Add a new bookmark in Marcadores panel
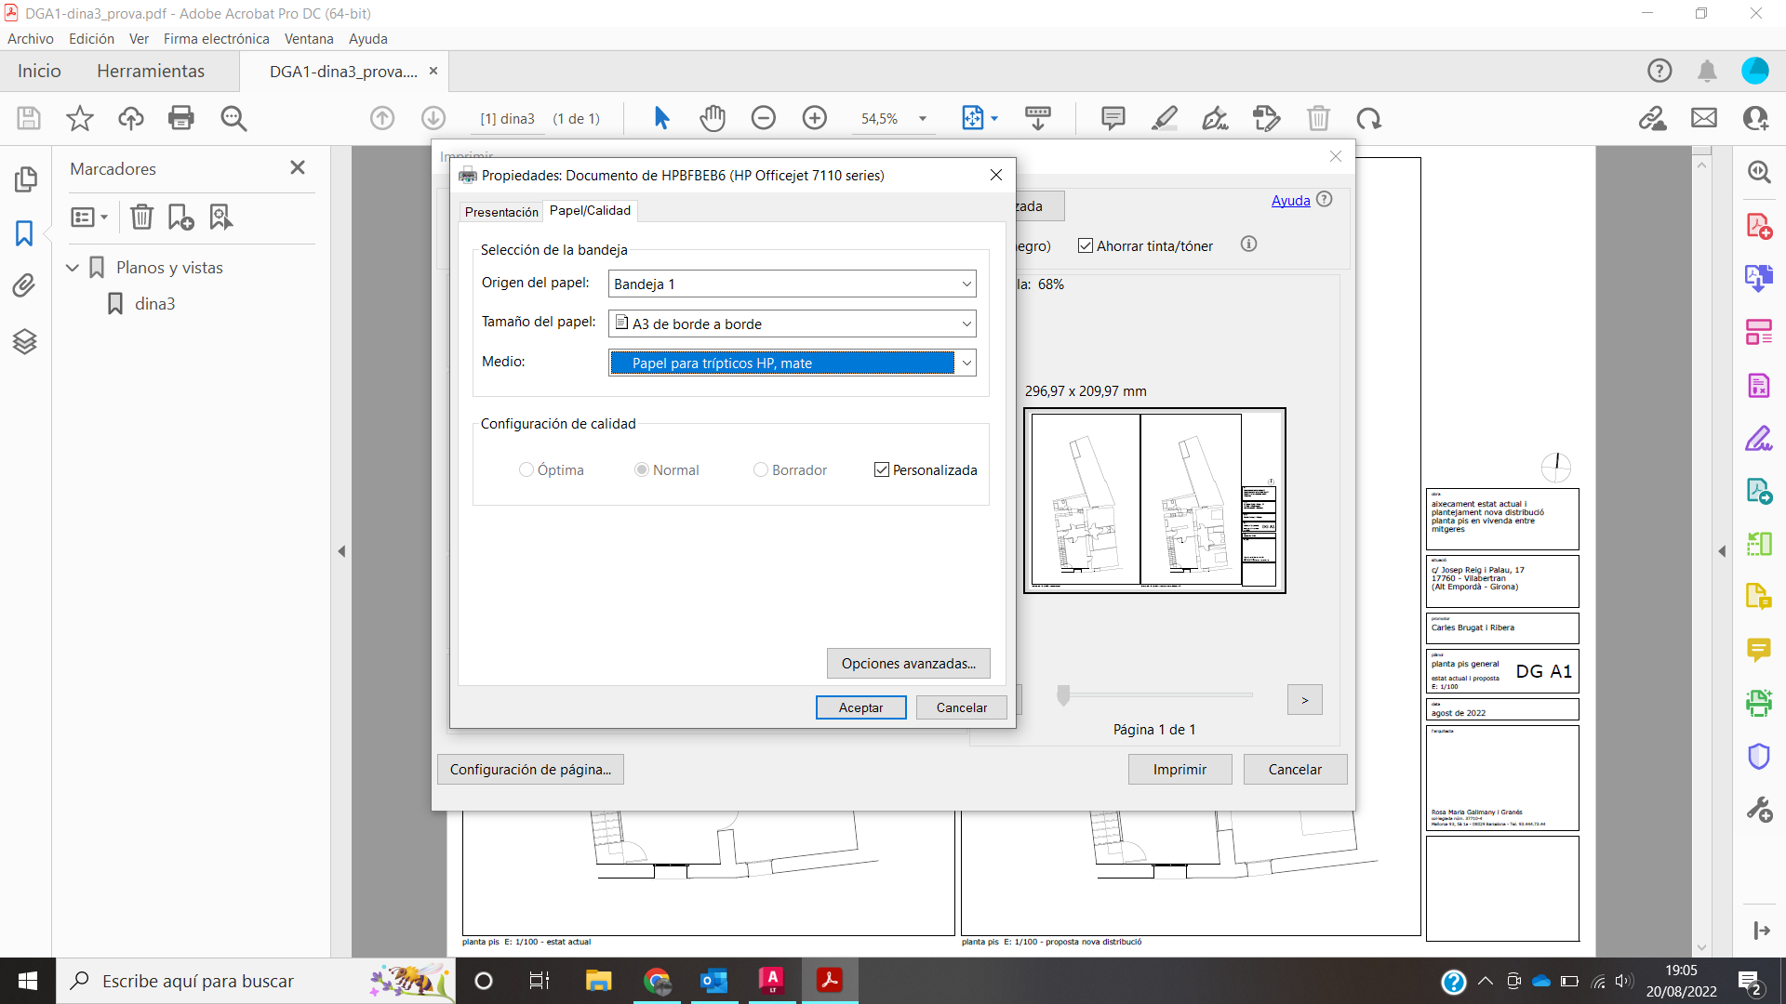Image resolution: width=1786 pixels, height=1004 pixels. point(180,217)
